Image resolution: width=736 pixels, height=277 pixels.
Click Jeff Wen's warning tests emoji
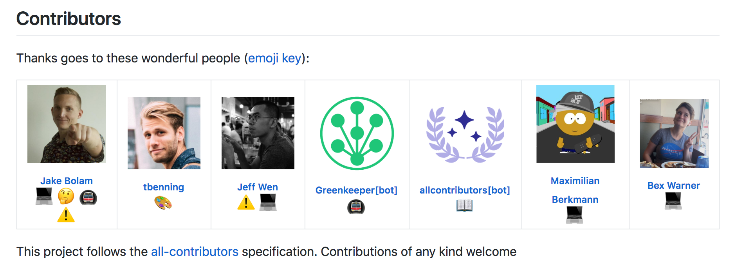point(246,203)
